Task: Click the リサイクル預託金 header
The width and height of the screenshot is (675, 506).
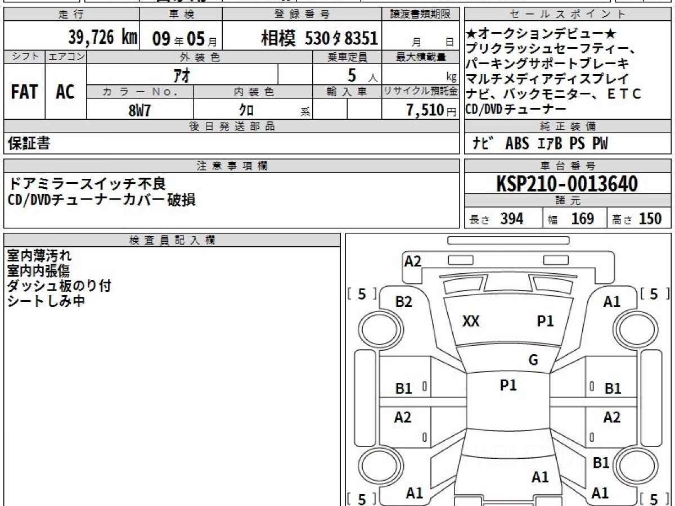Action: tap(421, 92)
